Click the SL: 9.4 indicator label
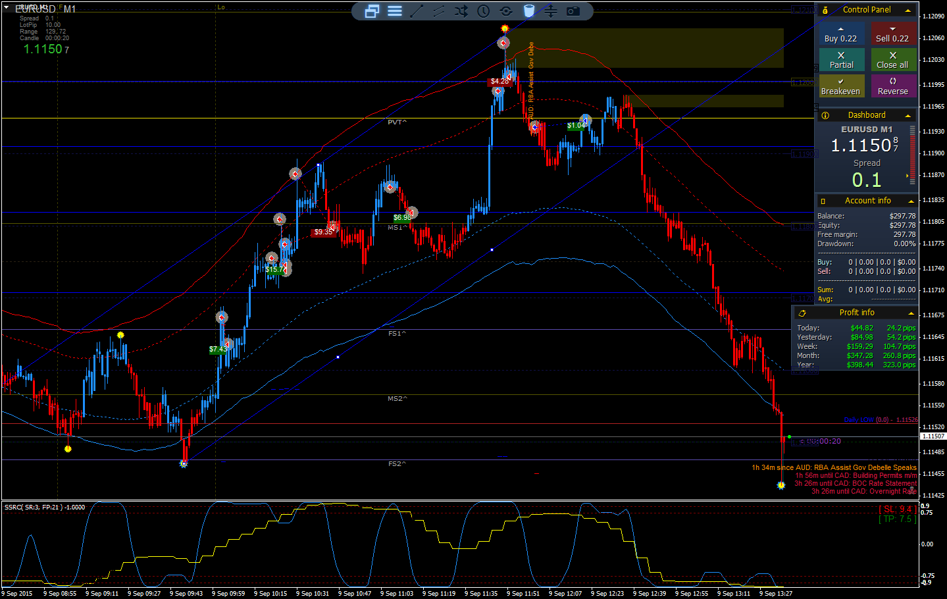The width and height of the screenshot is (947, 599). point(897,509)
